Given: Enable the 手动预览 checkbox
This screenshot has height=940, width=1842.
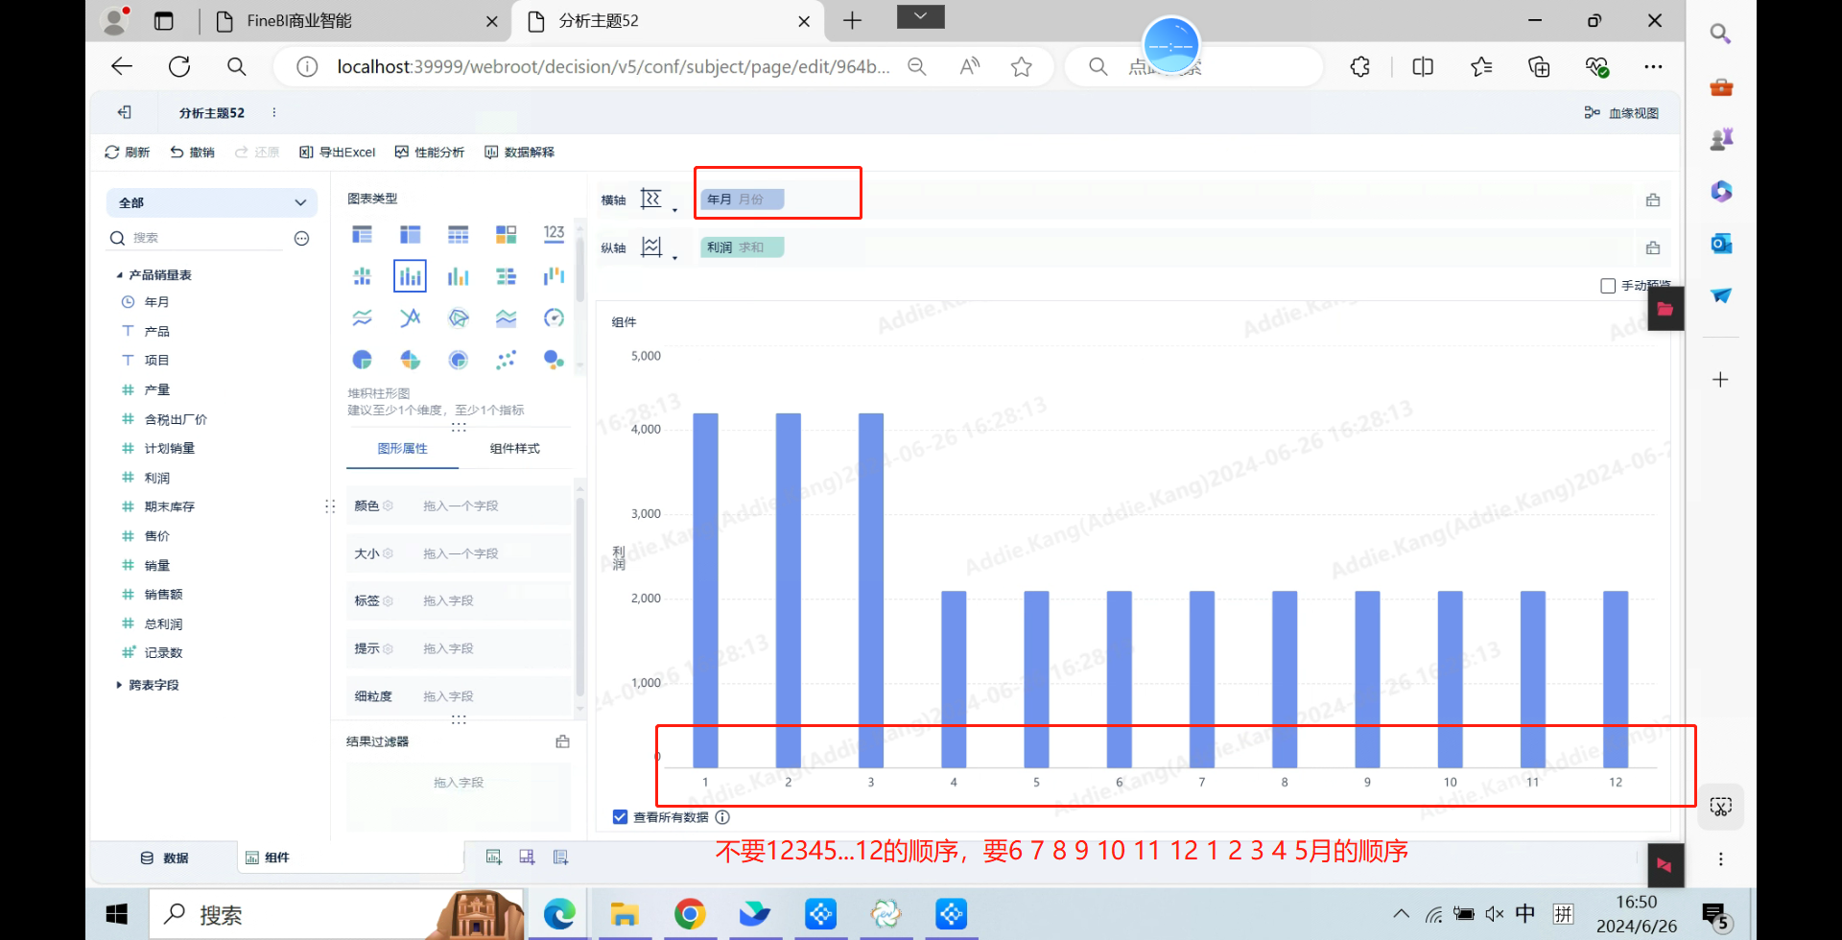Looking at the screenshot, I should point(1608,286).
